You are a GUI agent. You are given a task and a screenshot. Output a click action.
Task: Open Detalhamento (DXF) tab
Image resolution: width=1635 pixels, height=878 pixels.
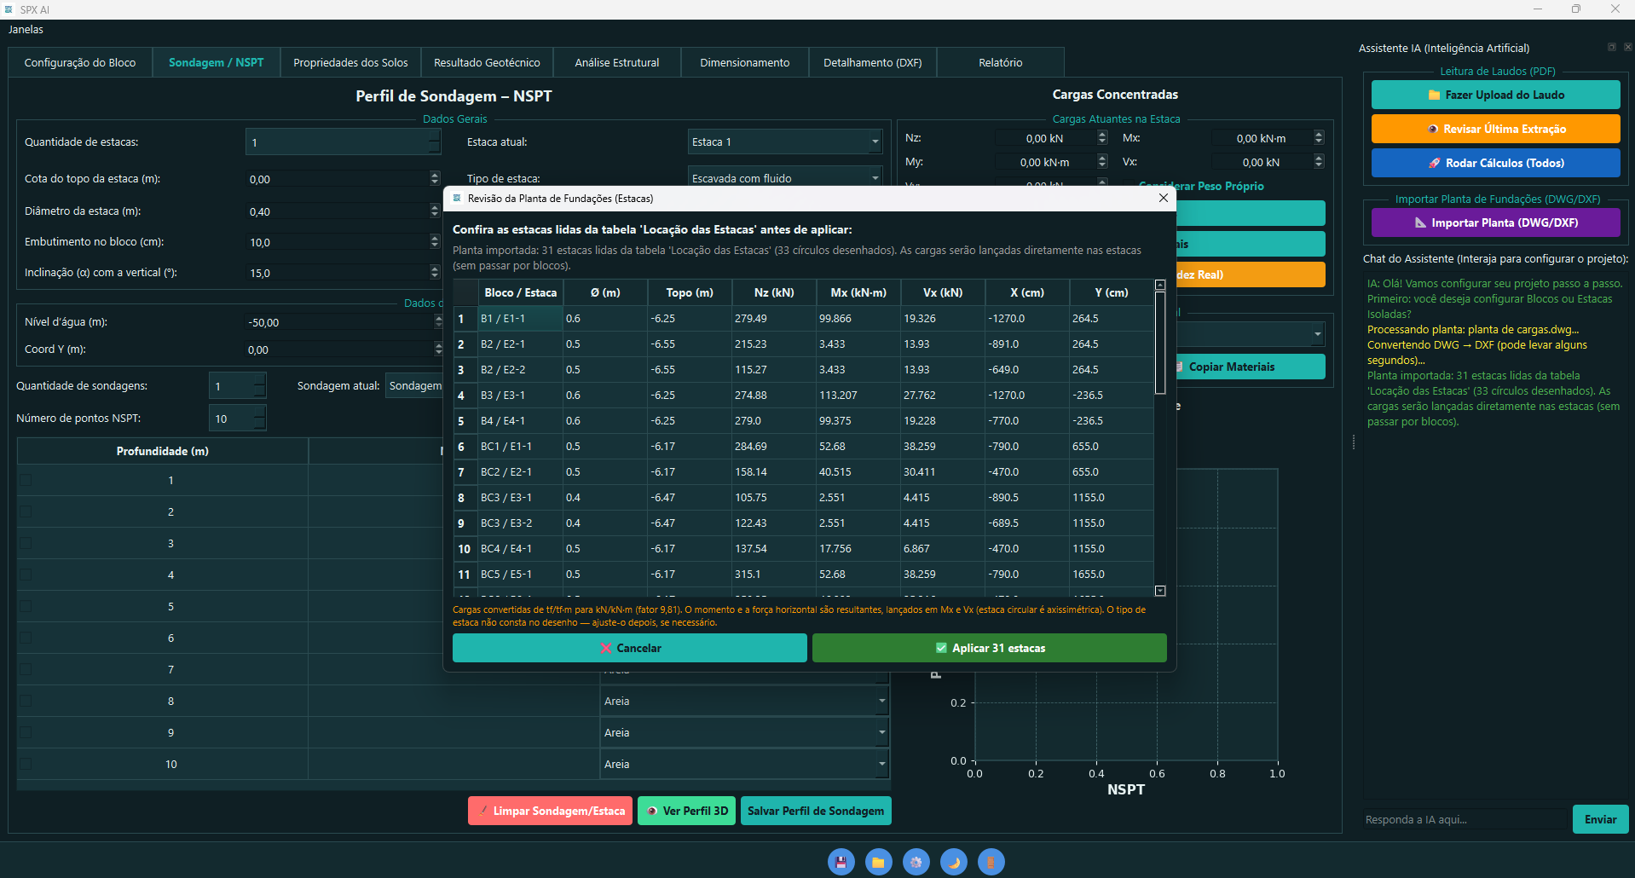click(873, 62)
